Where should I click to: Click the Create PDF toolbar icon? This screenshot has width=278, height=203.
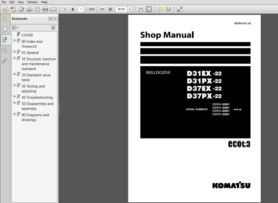(13, 9)
